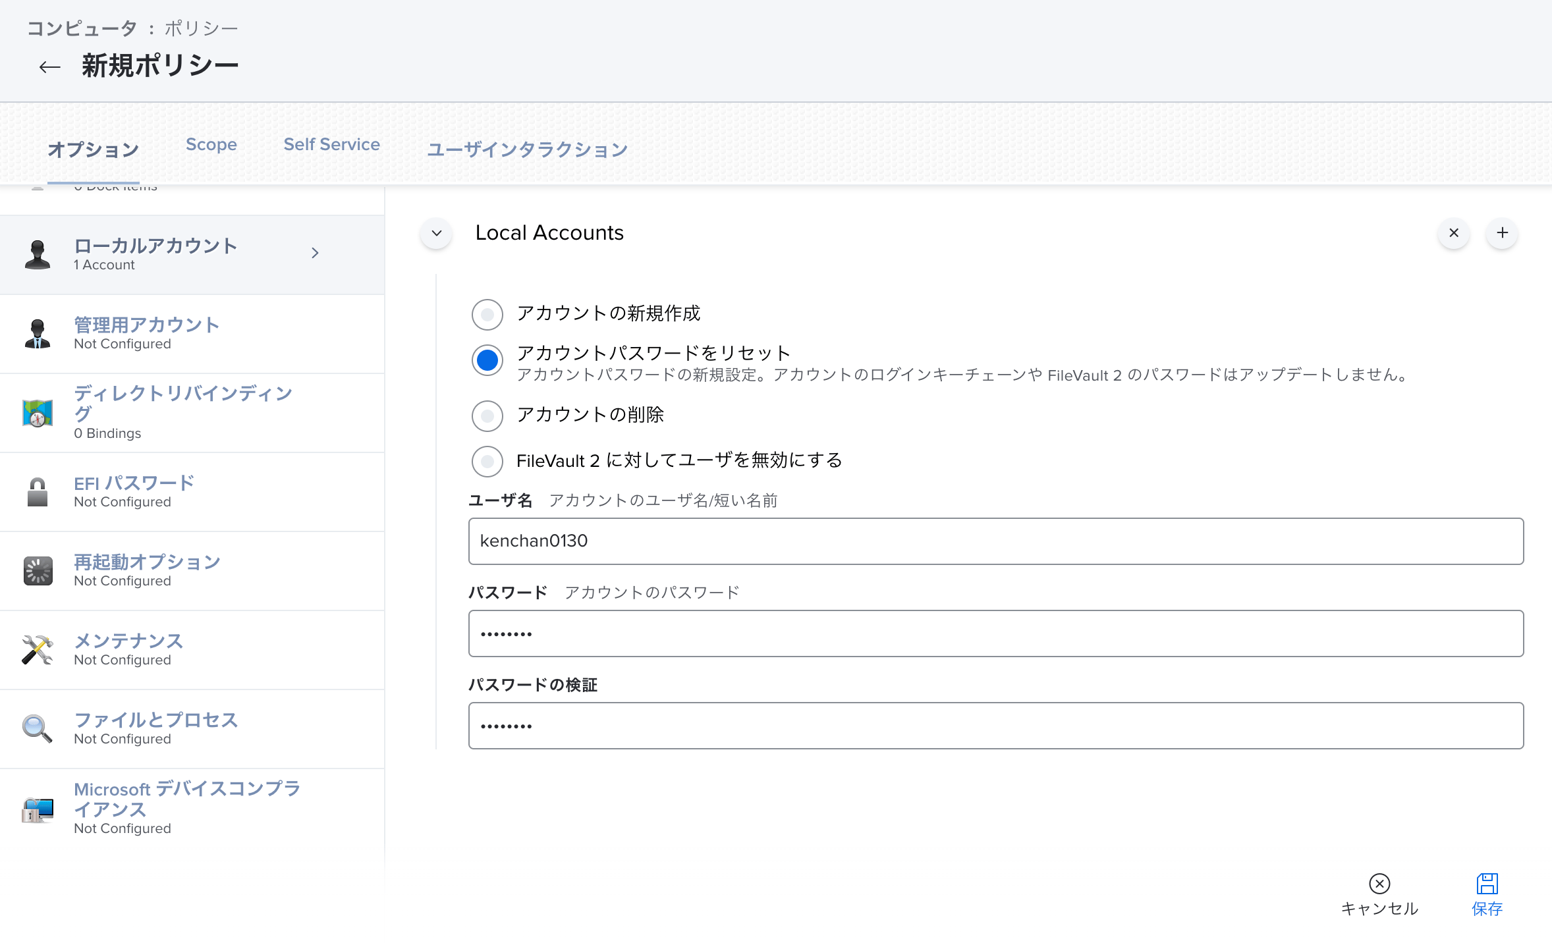Click the Management Account suited user icon

(38, 333)
